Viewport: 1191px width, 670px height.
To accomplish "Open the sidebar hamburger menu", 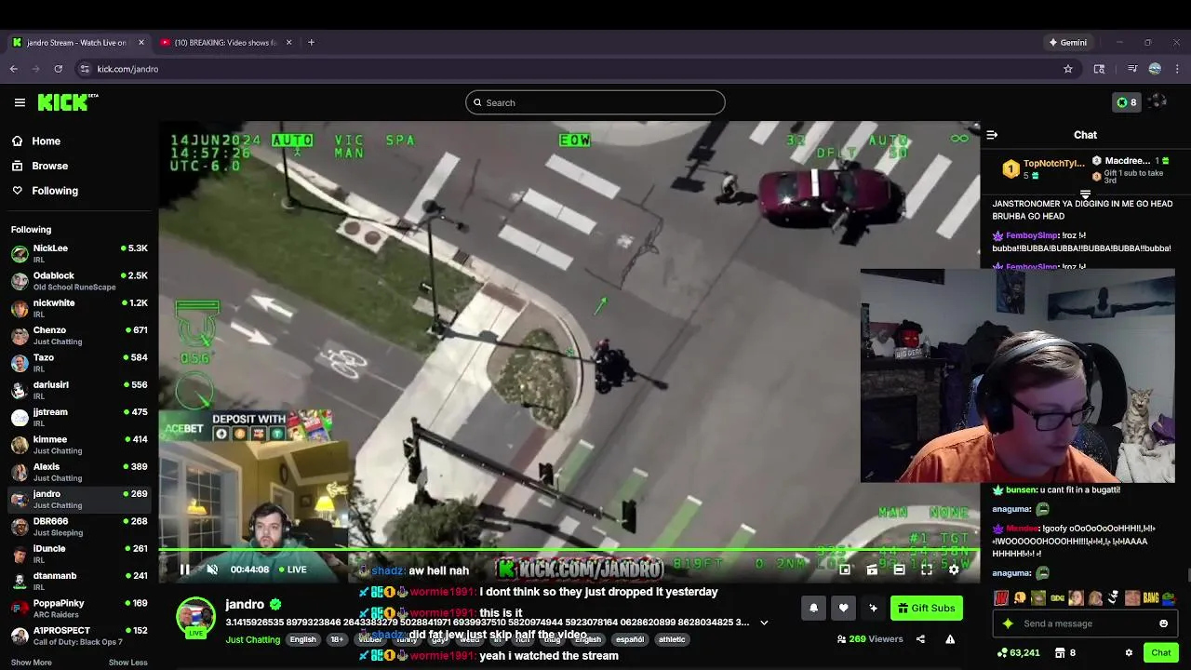I will [x=20, y=102].
